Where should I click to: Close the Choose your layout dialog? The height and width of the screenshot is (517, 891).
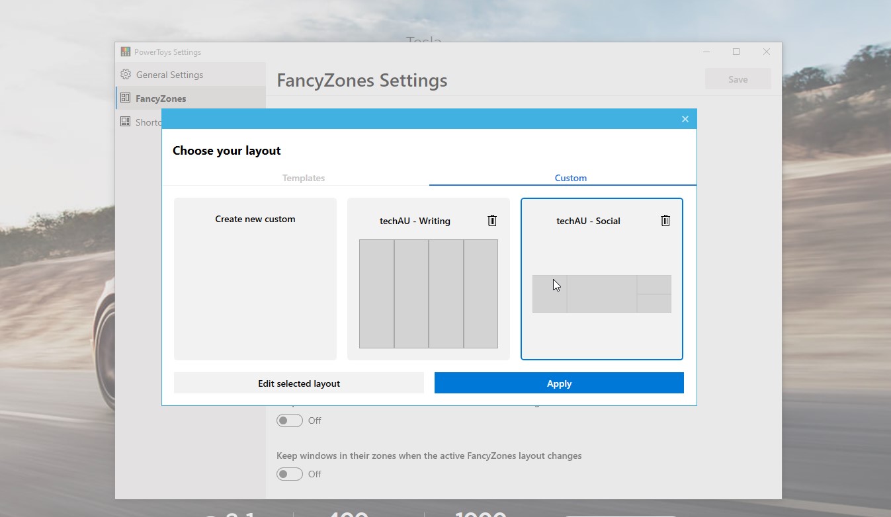point(685,119)
